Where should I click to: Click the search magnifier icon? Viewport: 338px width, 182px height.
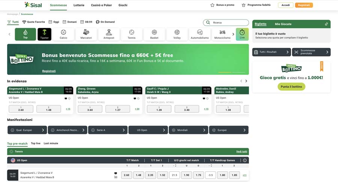[208, 22]
